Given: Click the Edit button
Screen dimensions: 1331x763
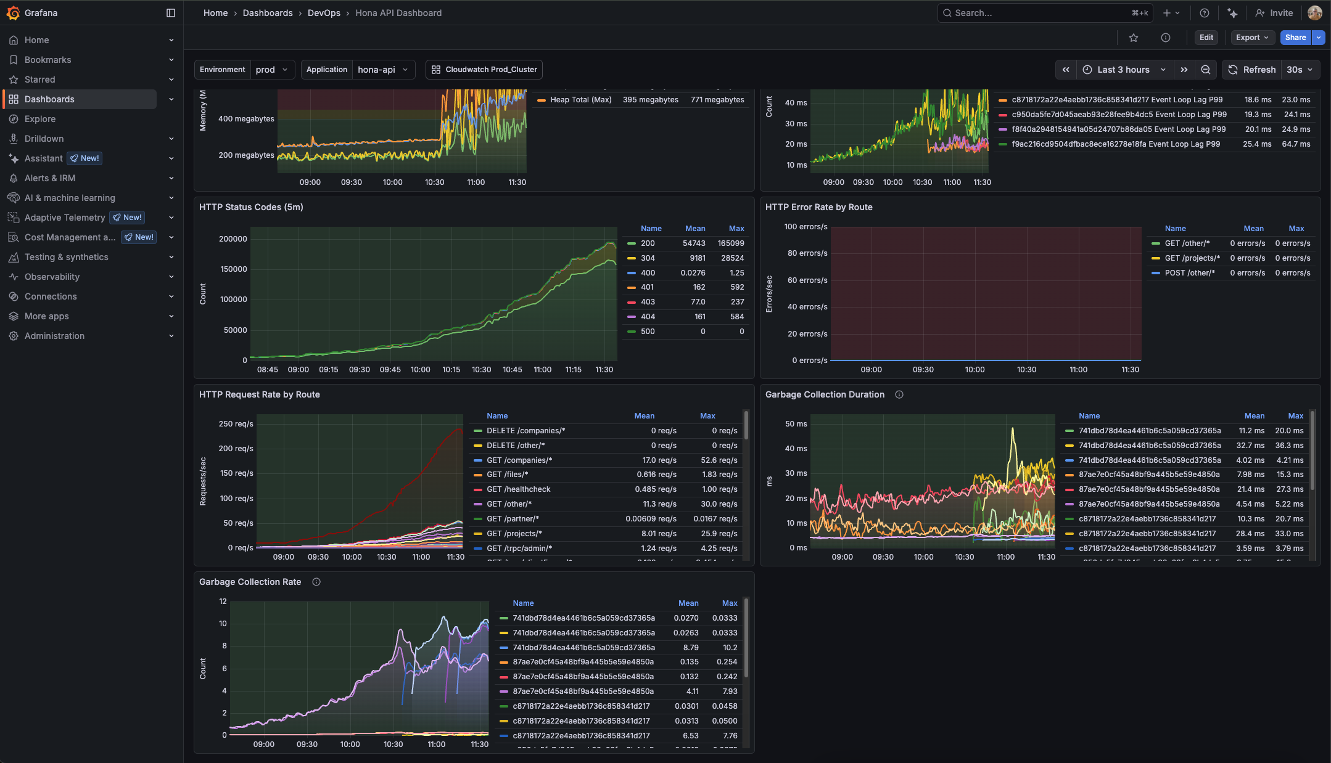Looking at the screenshot, I should click(1206, 38).
